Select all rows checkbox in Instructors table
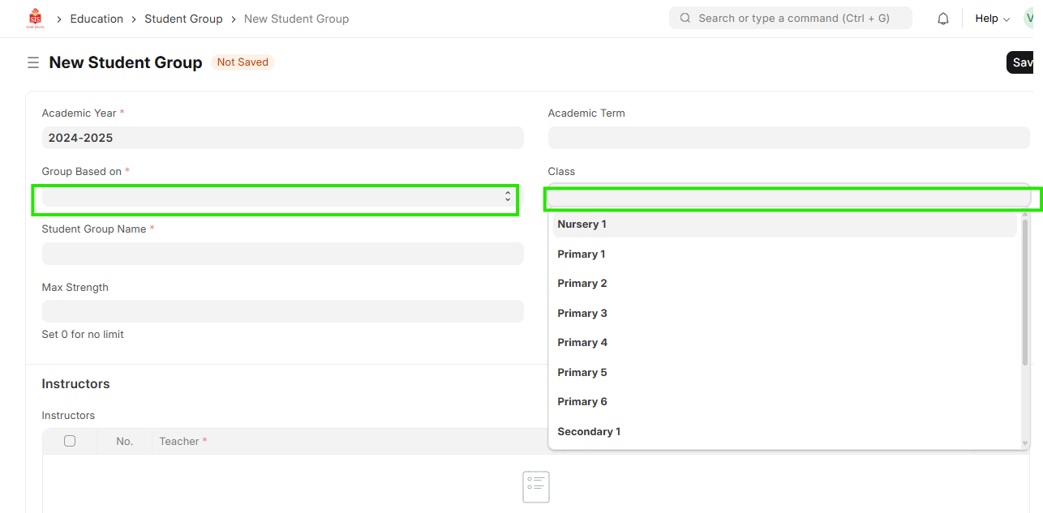Screen dimensions: 1043x513 (70, 441)
